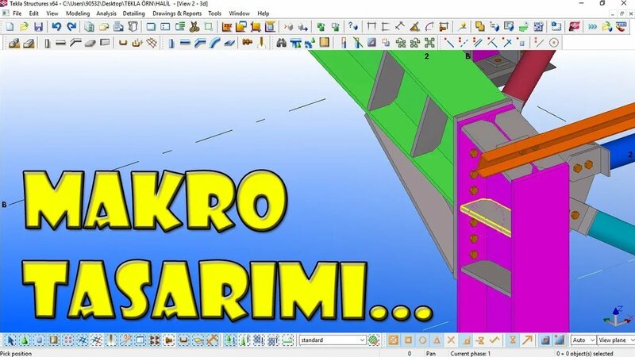
Task: Open component catalog with binoculars icon
Action: coord(281,43)
